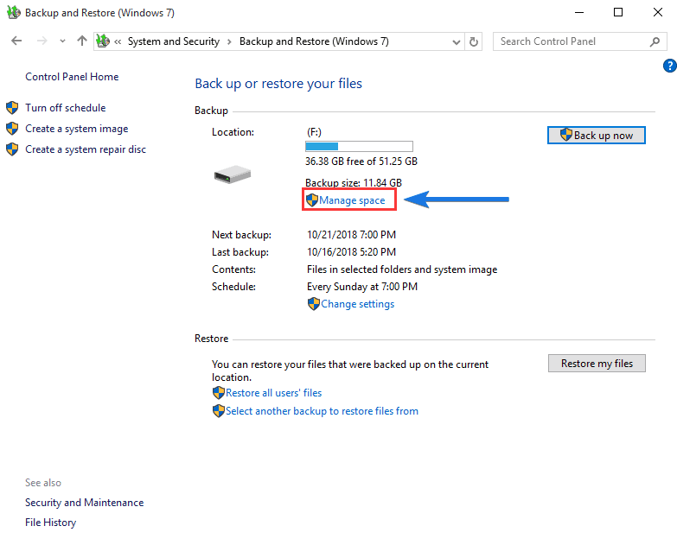Click the Refresh button beside address bar
The height and width of the screenshot is (545, 677).
coord(474,41)
